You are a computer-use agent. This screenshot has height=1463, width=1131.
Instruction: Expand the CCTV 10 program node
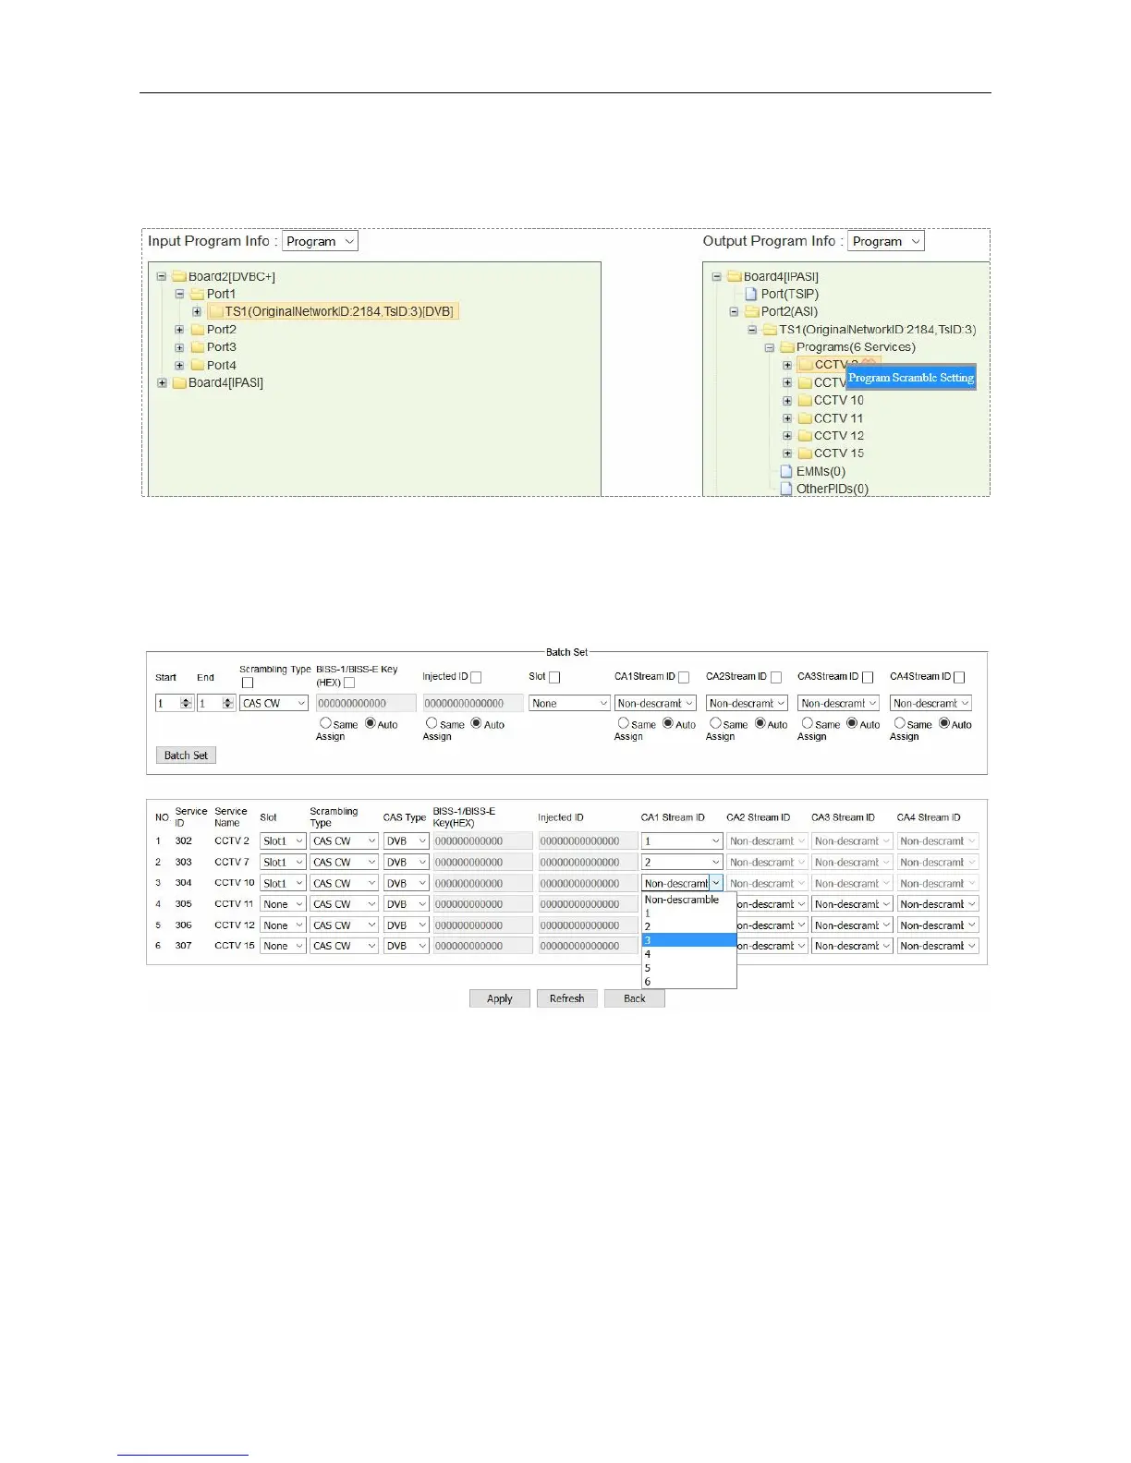pos(787,401)
